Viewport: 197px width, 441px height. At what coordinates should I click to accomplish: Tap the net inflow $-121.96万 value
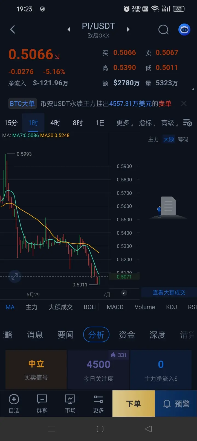pyautogui.click(x=51, y=83)
